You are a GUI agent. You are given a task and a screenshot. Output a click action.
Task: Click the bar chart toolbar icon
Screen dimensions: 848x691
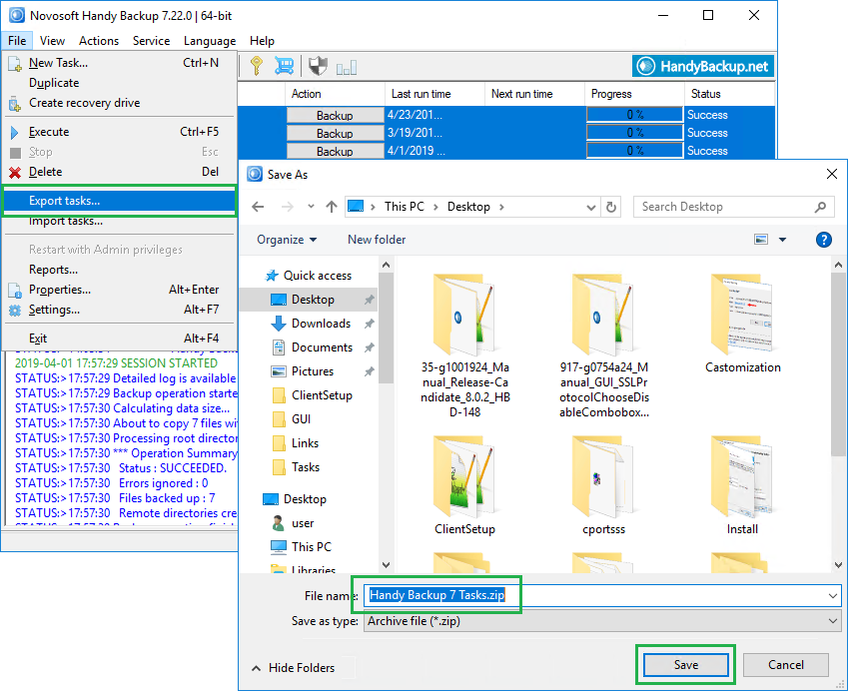point(347,68)
